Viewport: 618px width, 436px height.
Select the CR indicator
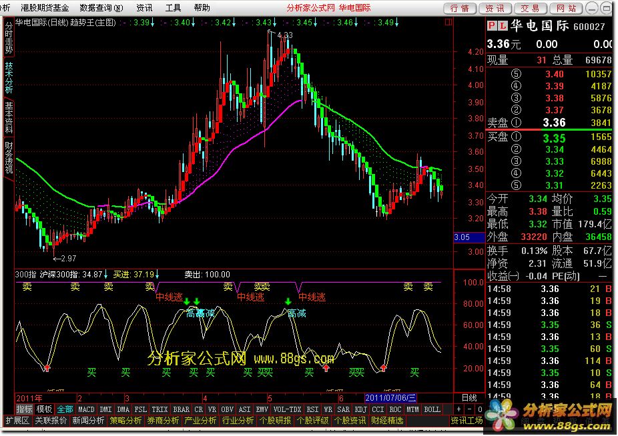[199, 409]
